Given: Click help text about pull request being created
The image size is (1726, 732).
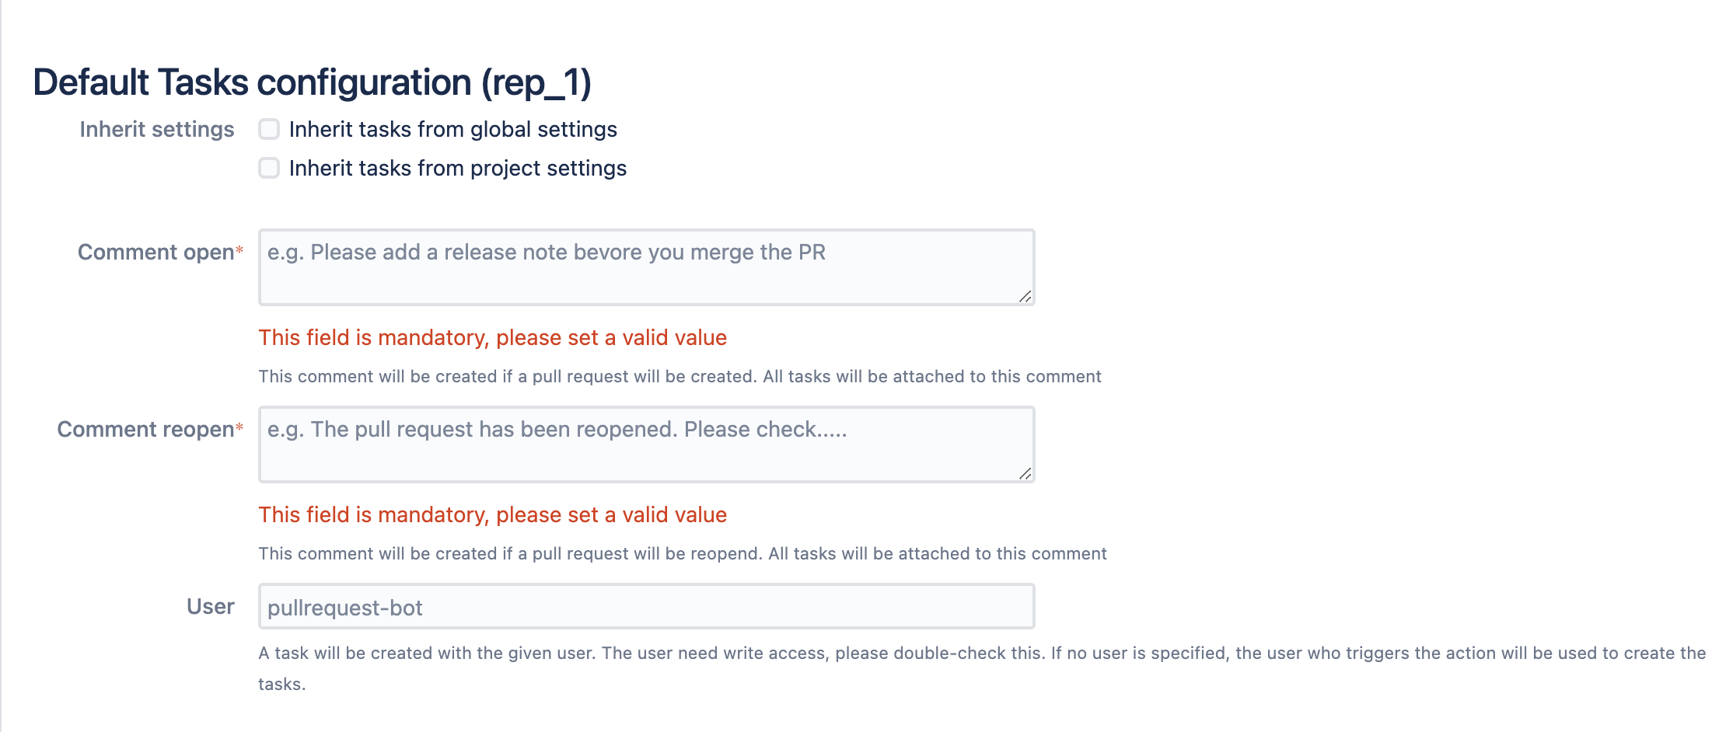Looking at the screenshot, I should click(x=680, y=376).
